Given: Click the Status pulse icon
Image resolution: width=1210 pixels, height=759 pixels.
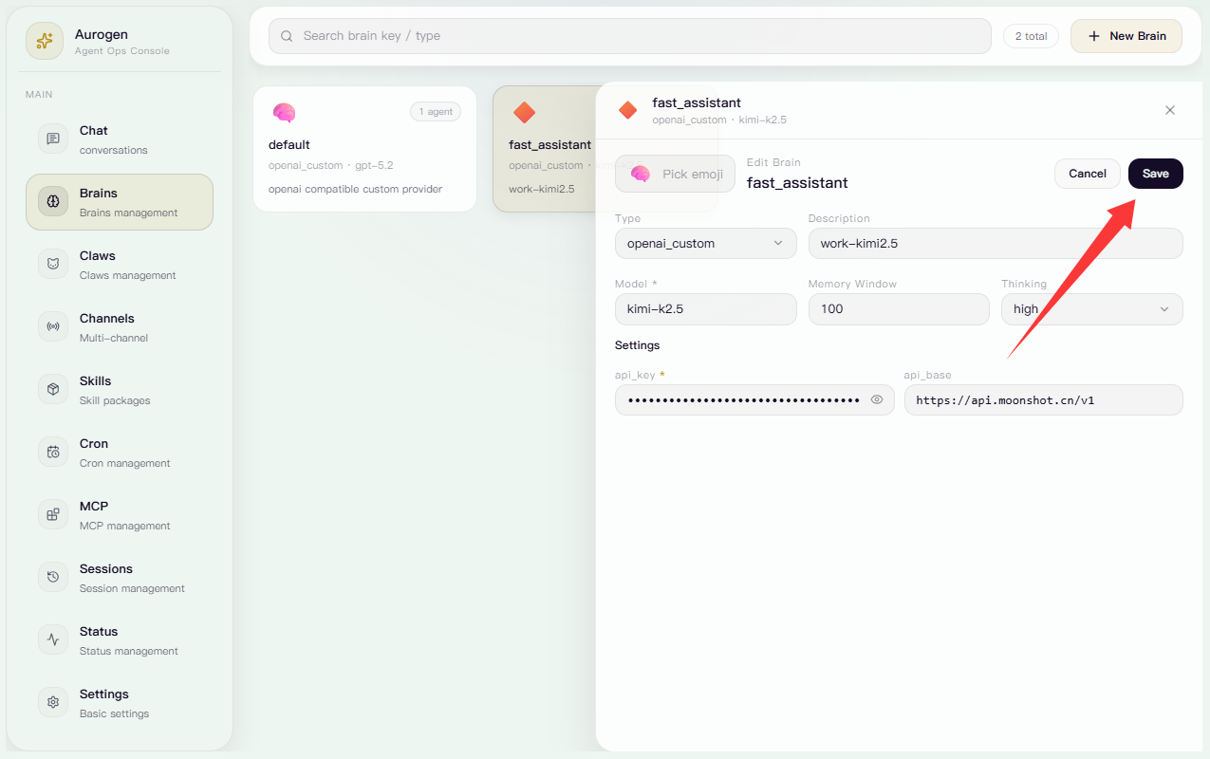Looking at the screenshot, I should pyautogui.click(x=53, y=639).
